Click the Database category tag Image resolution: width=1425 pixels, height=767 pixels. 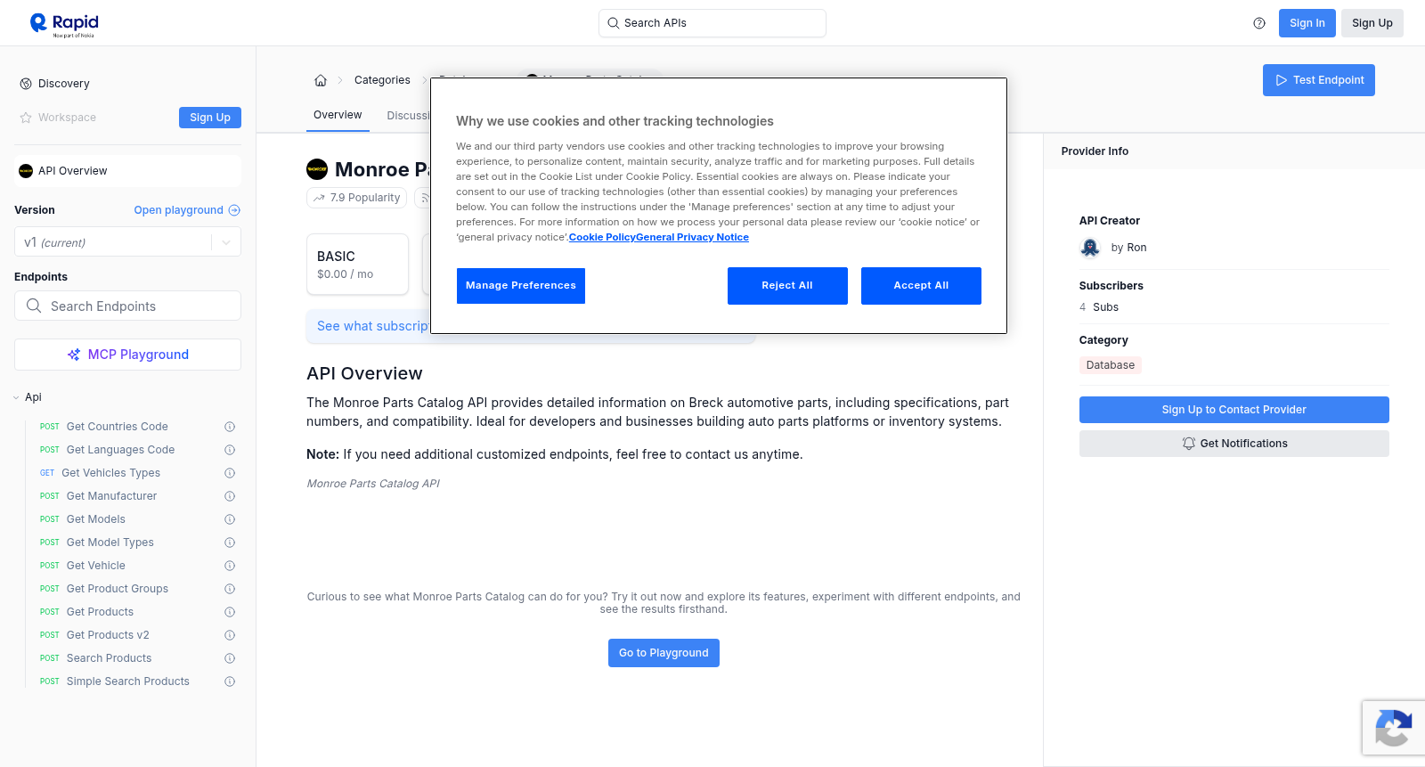click(1111, 365)
